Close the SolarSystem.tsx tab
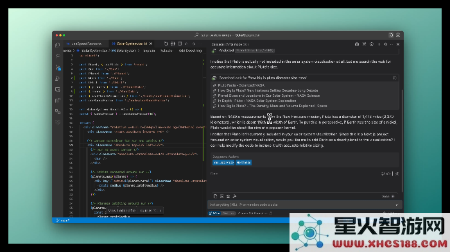The image size is (450, 252). pyautogui.click(x=151, y=44)
